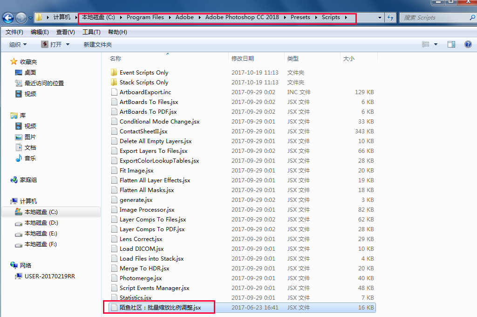477x317 pixels.
Task: Select the Conditional Mode Change.jsx file icon
Action: coord(114,122)
